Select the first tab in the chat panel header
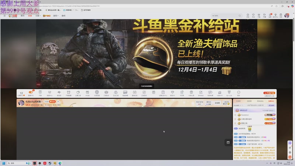Image resolution: width=295 pixels, height=166 pixels. point(238,101)
